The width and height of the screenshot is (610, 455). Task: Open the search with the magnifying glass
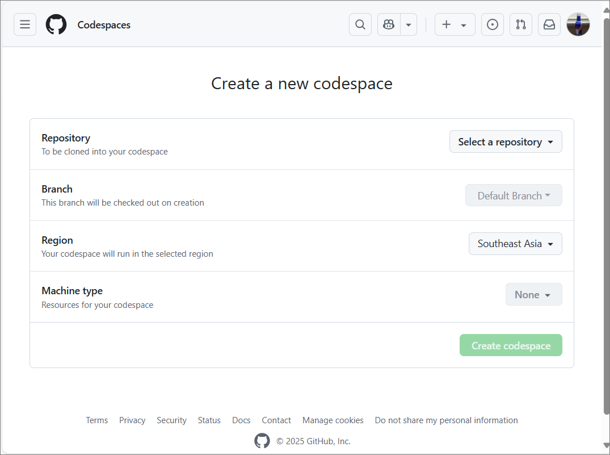[x=360, y=24]
